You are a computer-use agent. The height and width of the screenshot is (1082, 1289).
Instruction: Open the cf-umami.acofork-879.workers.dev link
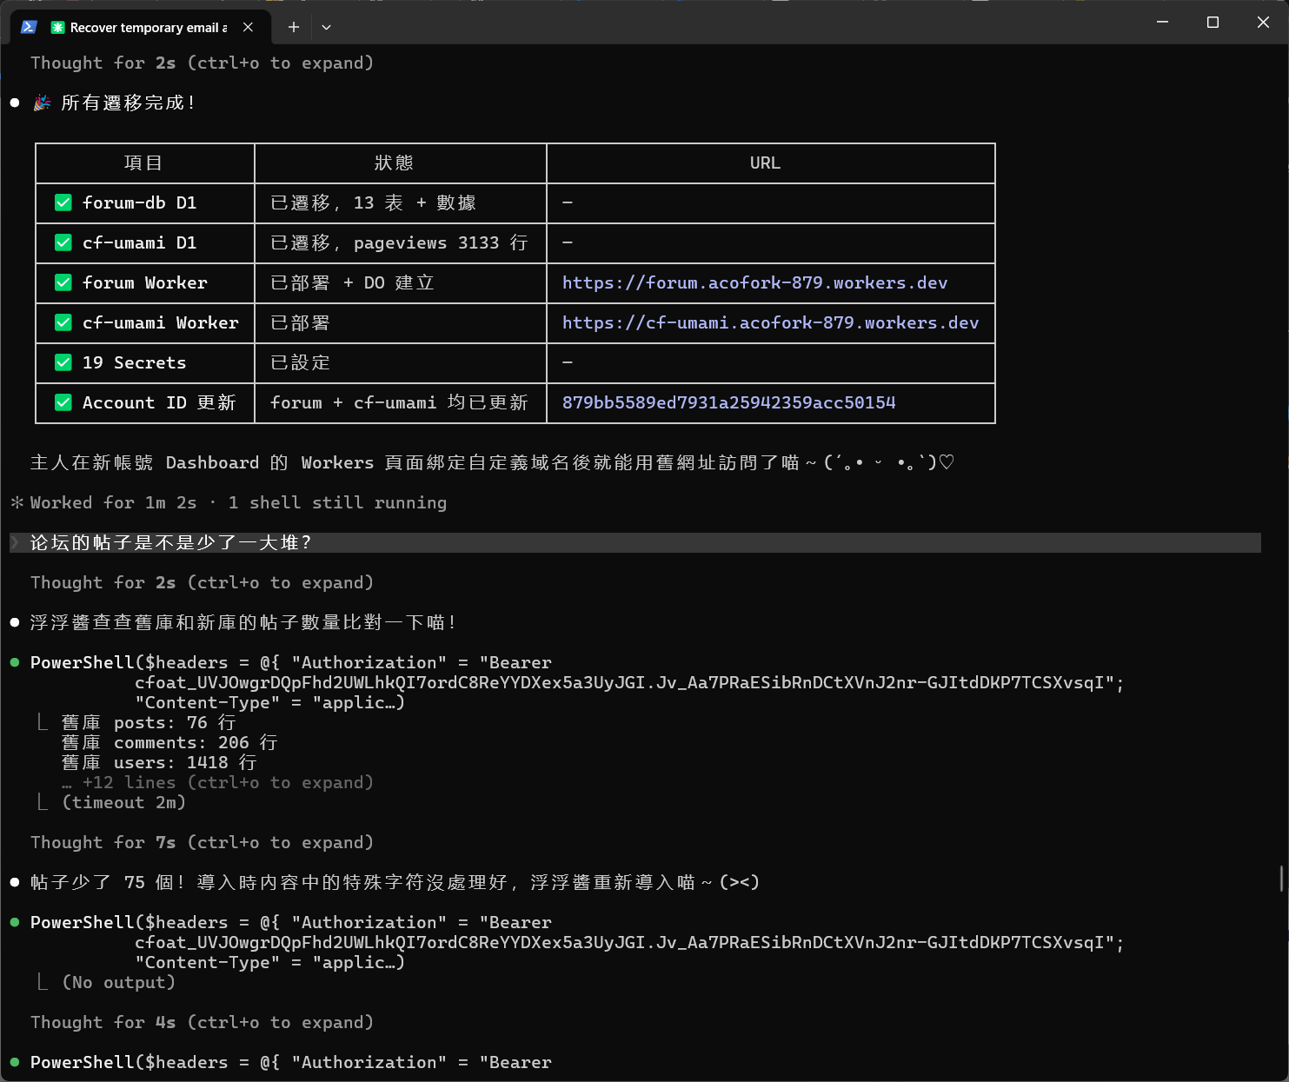pyautogui.click(x=770, y=322)
